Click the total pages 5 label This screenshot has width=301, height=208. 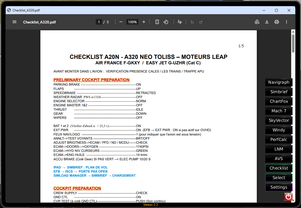108,22
